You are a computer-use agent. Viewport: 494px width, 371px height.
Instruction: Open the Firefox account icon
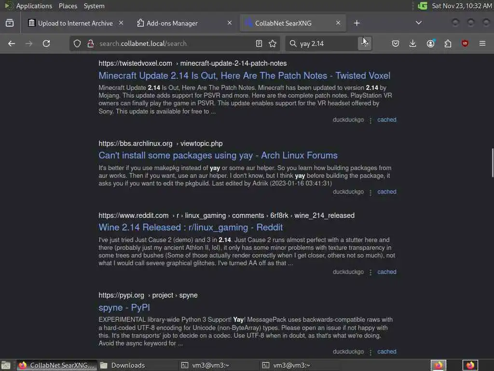click(x=430, y=43)
